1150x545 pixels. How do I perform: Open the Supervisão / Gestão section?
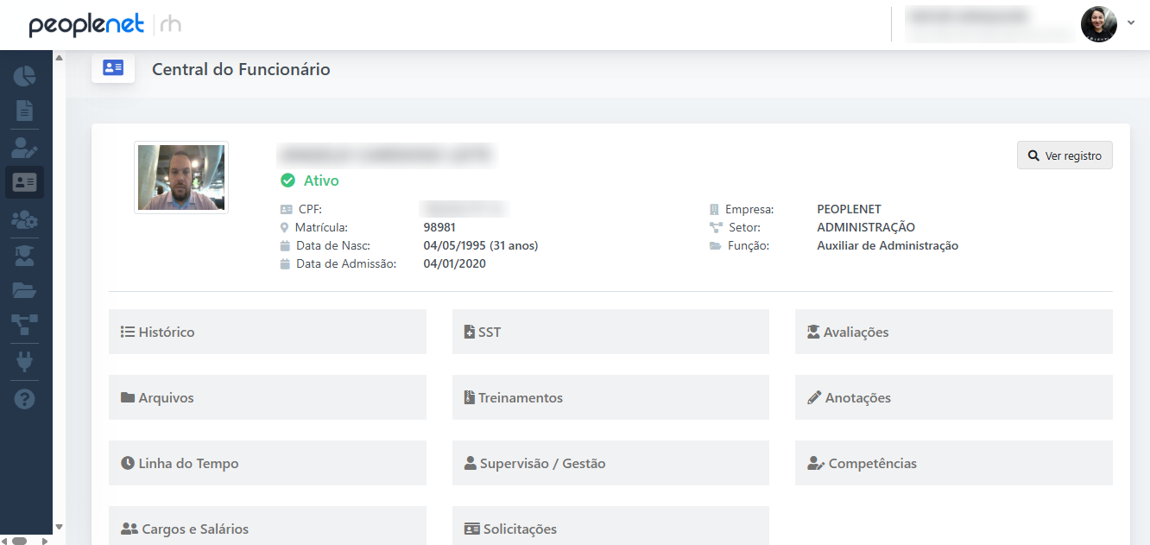610,463
